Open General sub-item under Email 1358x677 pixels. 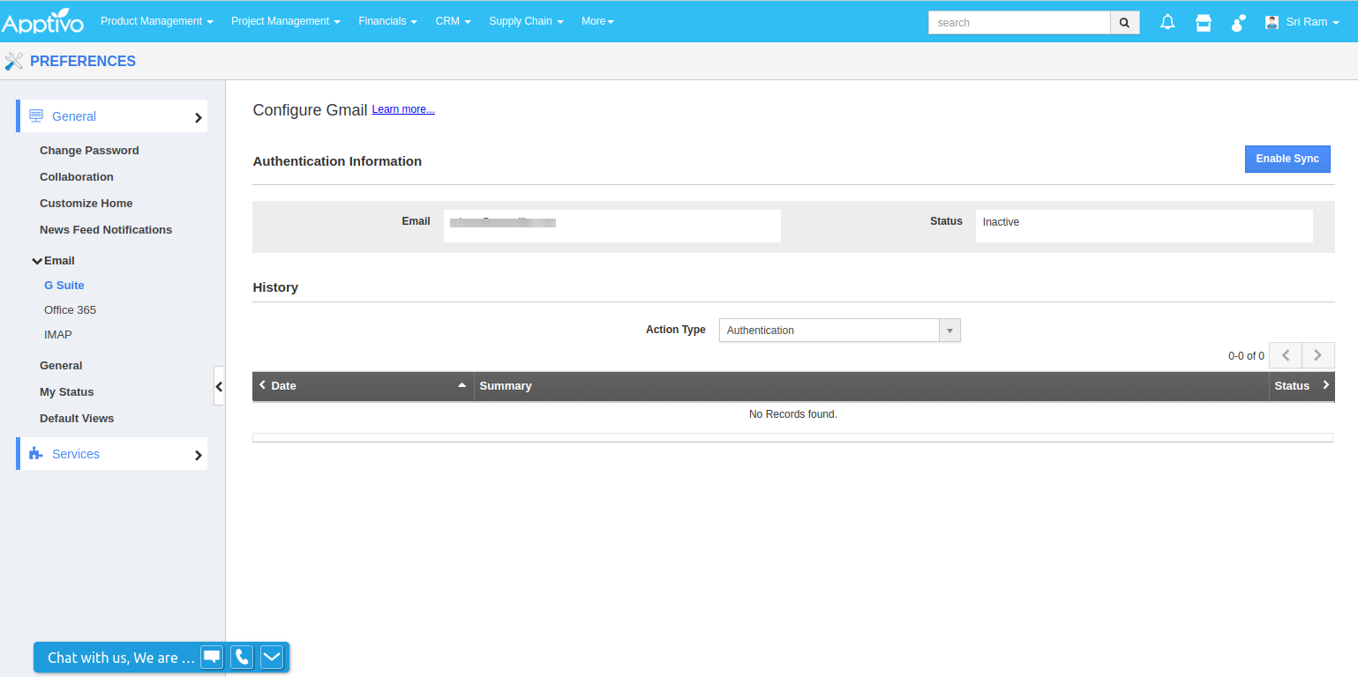coord(61,366)
